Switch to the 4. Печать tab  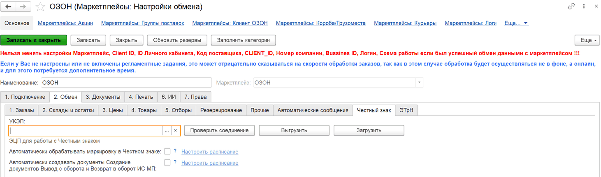[141, 97]
